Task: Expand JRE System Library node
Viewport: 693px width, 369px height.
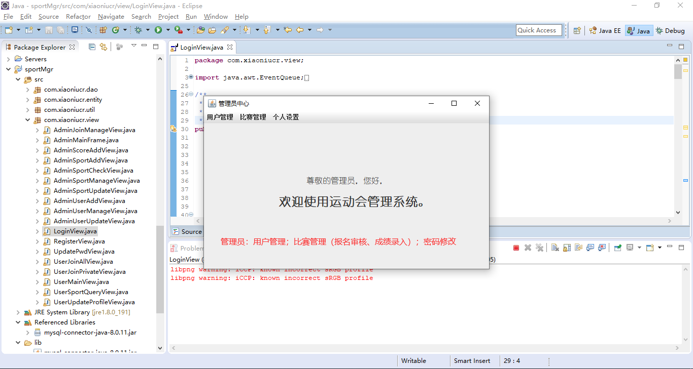Action: [18, 312]
